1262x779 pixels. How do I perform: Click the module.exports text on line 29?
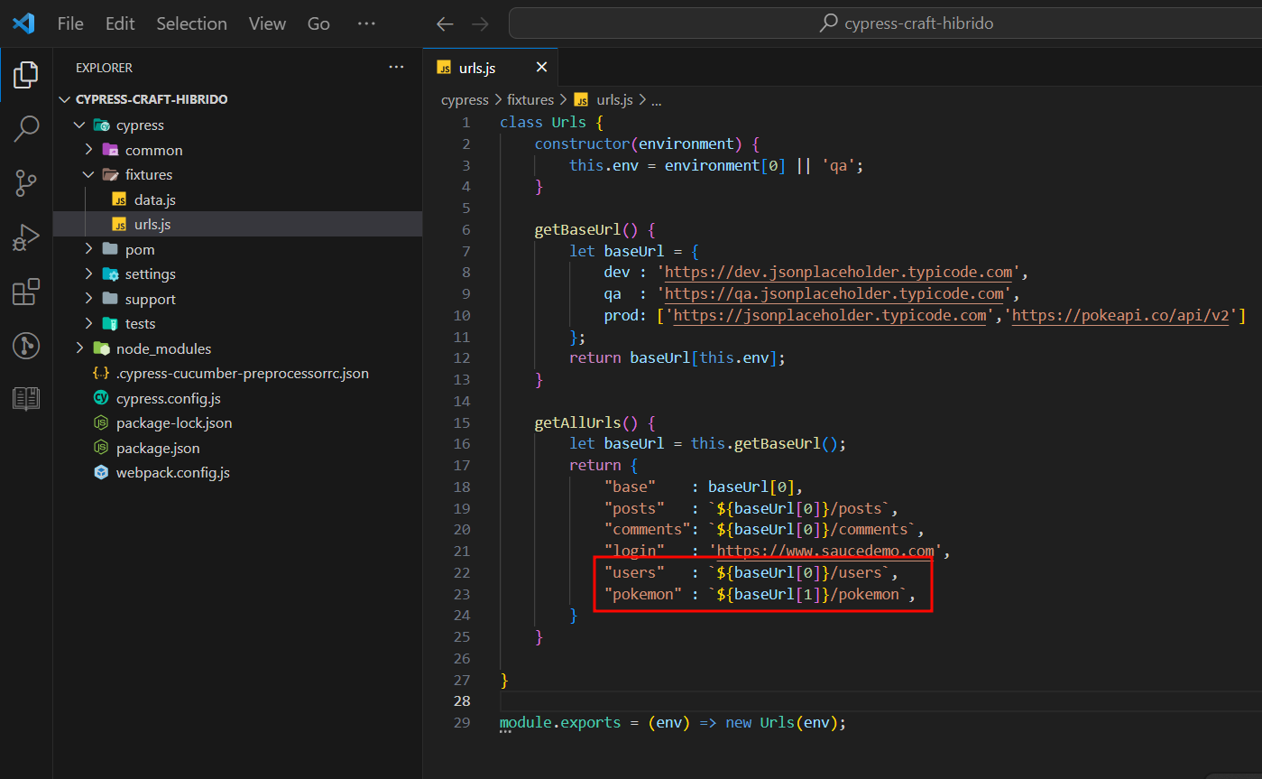(560, 723)
